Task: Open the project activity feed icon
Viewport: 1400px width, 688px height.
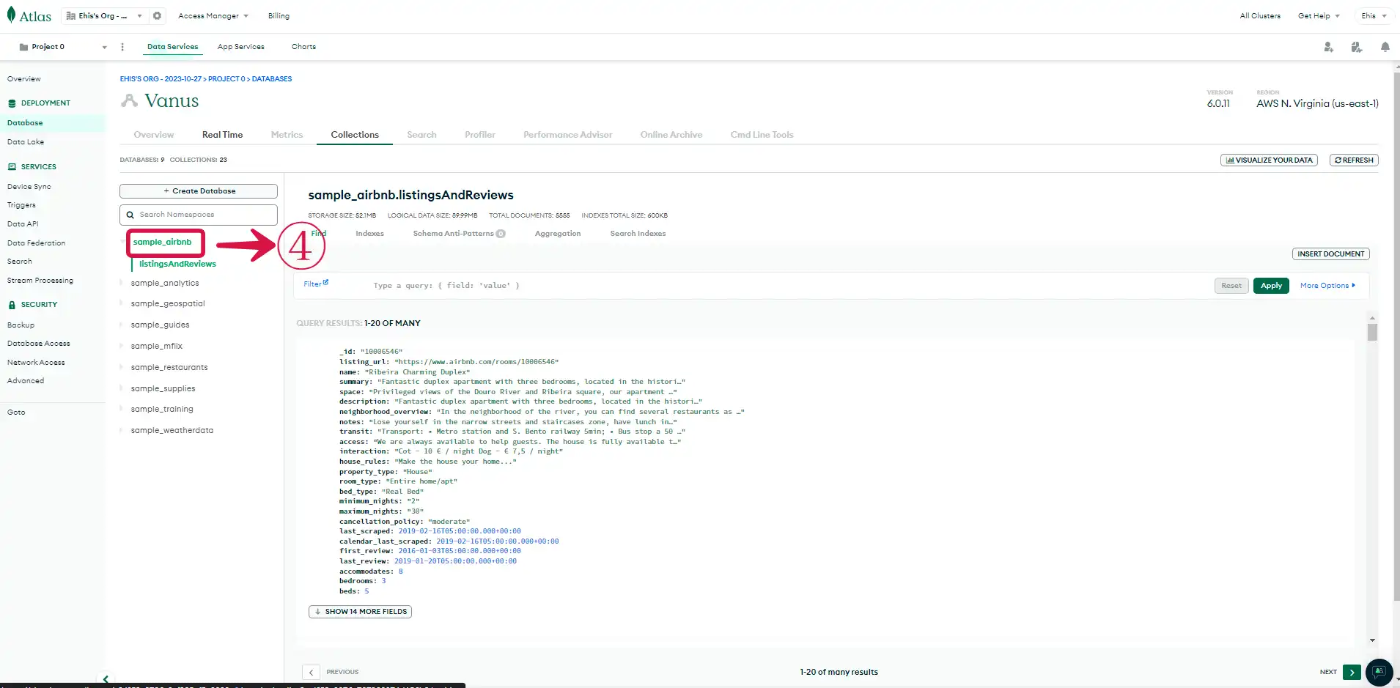Action: click(1357, 47)
